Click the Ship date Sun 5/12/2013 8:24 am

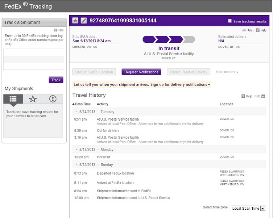click(x=92, y=41)
